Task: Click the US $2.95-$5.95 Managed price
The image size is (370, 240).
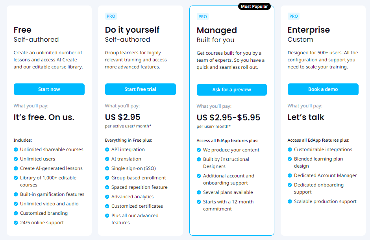Action: (228, 117)
